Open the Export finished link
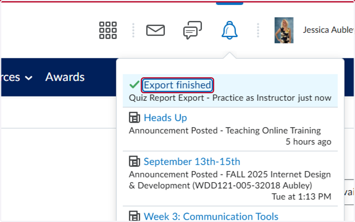 [x=177, y=85]
